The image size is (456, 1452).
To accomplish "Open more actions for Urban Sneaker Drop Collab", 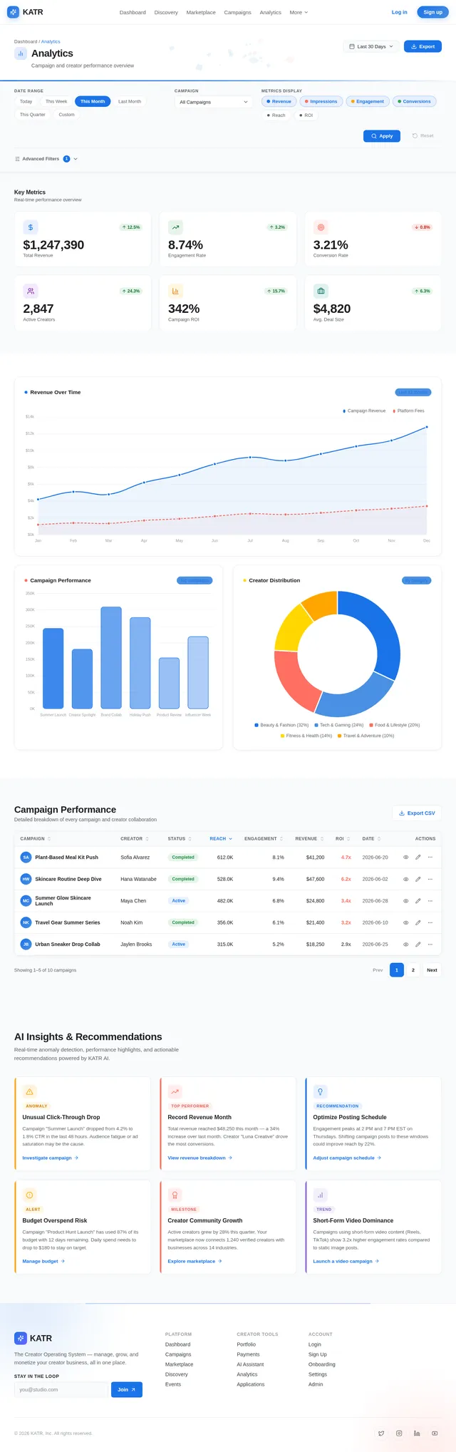I will click(x=430, y=944).
